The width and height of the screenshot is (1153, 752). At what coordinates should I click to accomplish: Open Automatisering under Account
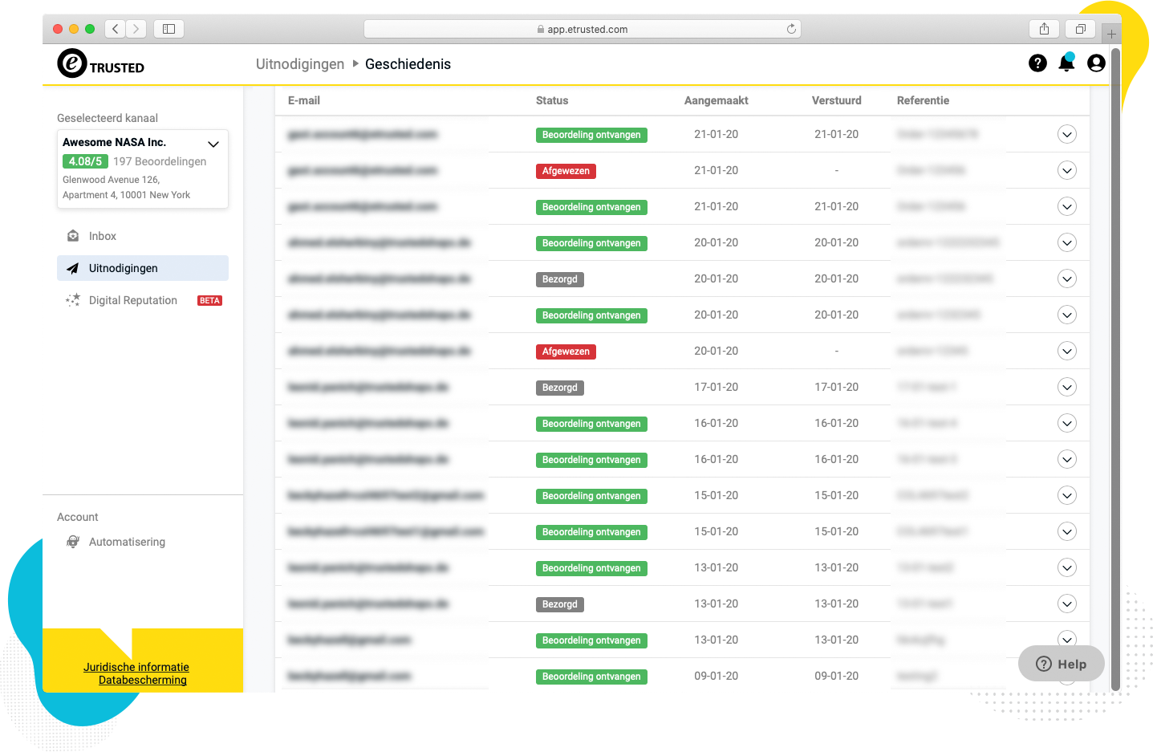pos(127,542)
